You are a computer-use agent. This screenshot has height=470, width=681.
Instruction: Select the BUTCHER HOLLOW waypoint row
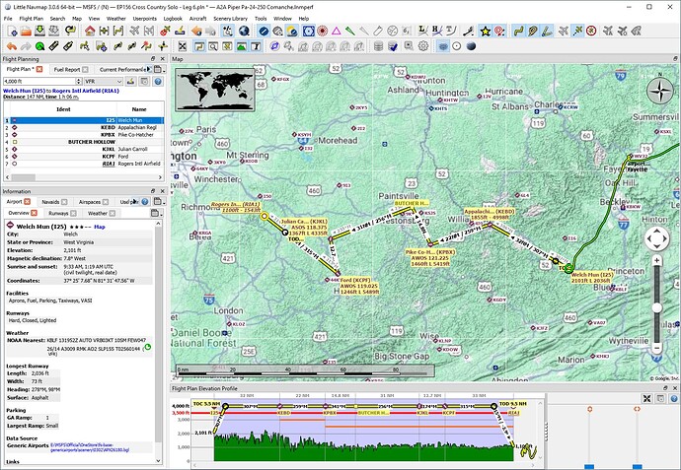click(83, 142)
